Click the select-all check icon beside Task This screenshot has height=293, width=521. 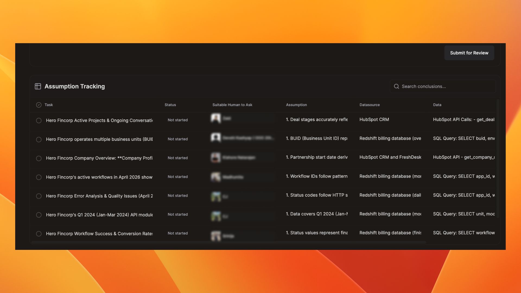click(x=39, y=105)
